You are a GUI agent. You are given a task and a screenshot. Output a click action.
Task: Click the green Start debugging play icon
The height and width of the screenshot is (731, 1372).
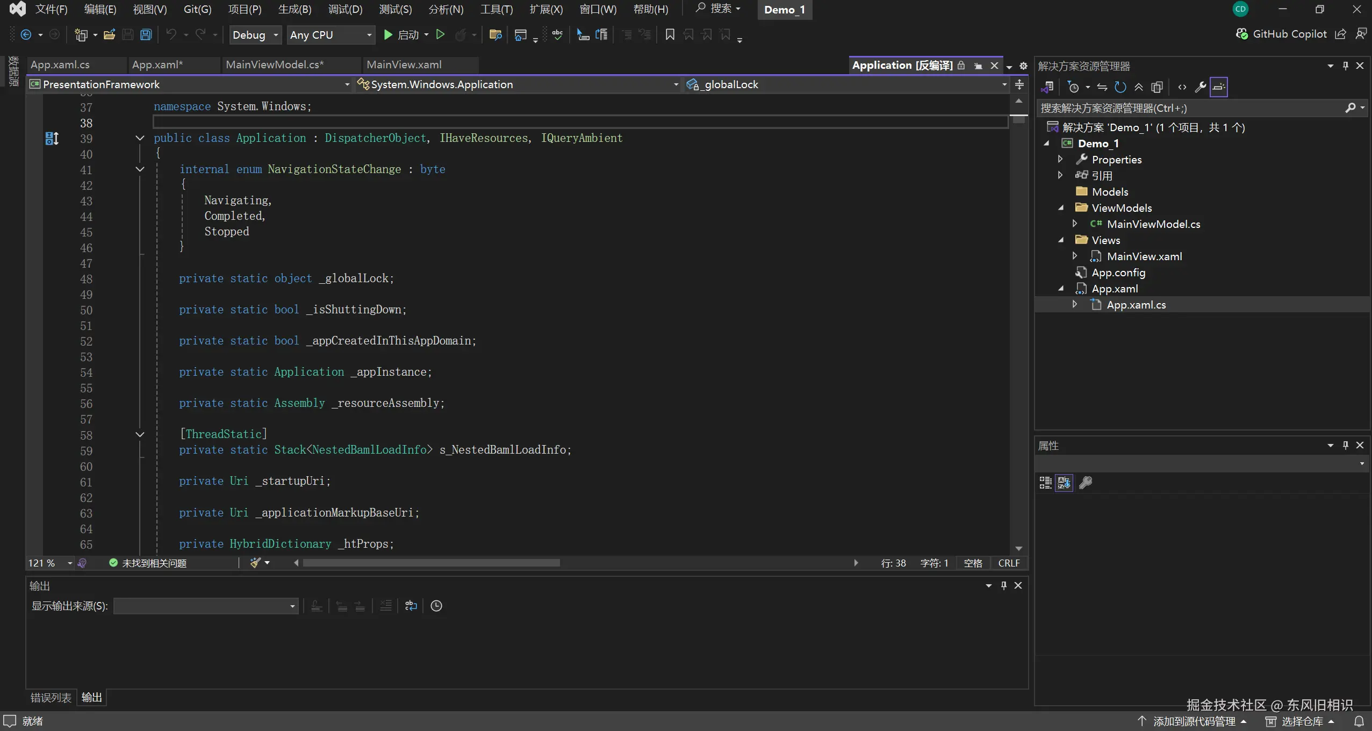[387, 35]
